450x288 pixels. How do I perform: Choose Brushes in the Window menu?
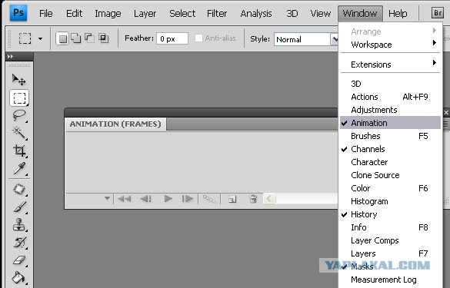[390, 136]
